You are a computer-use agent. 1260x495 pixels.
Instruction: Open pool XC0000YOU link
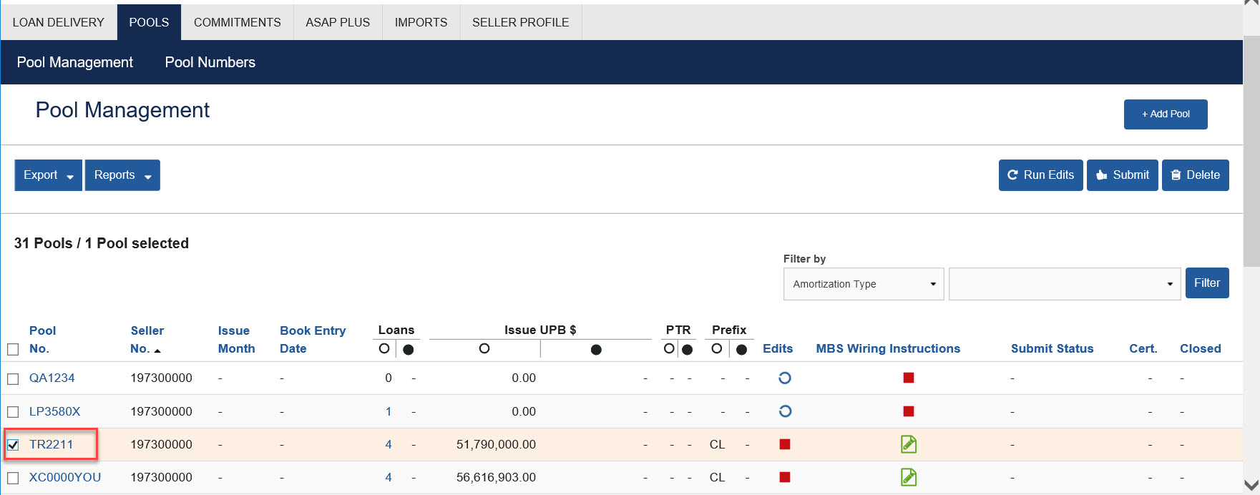[x=65, y=477]
